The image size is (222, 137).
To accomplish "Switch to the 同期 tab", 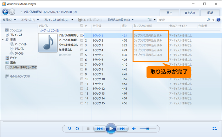I will [x=210, y=13].
